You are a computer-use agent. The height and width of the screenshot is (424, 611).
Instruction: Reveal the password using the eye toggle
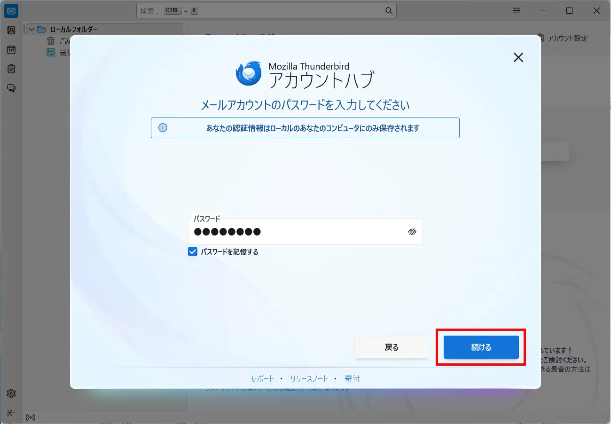coord(412,231)
